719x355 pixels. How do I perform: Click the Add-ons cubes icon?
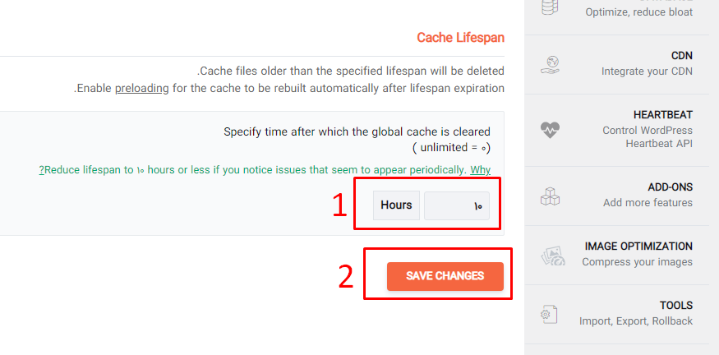pyautogui.click(x=550, y=196)
